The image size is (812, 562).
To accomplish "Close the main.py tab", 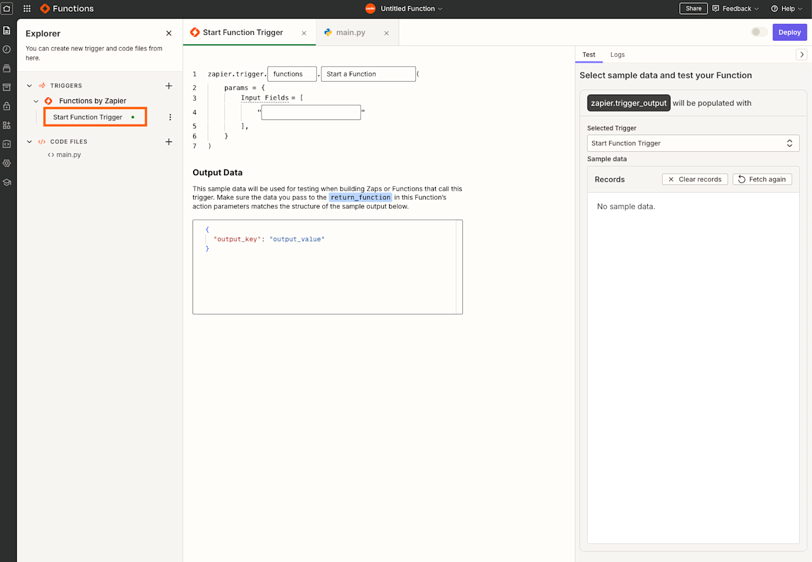I will (386, 33).
